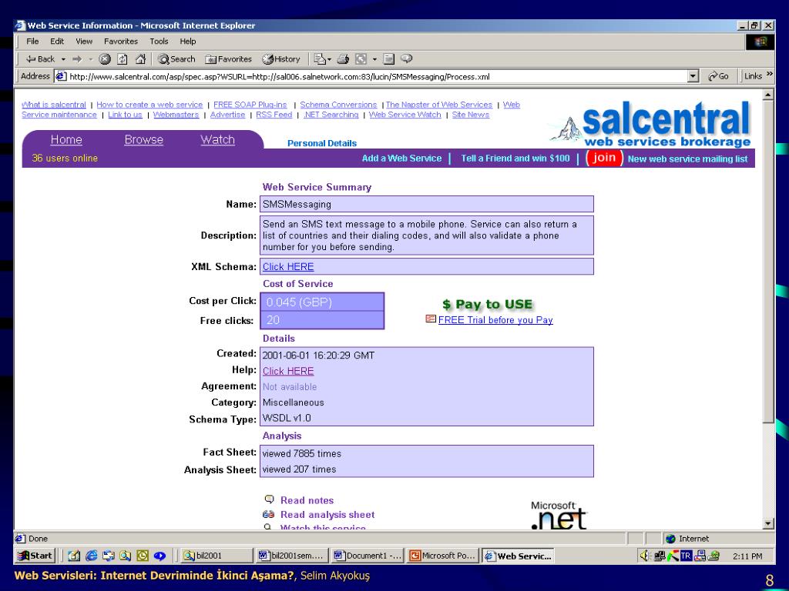Expand the address bar dropdown arrow
The image size is (789, 591).
693,76
